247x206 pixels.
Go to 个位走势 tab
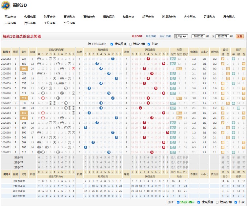coord(69,23)
